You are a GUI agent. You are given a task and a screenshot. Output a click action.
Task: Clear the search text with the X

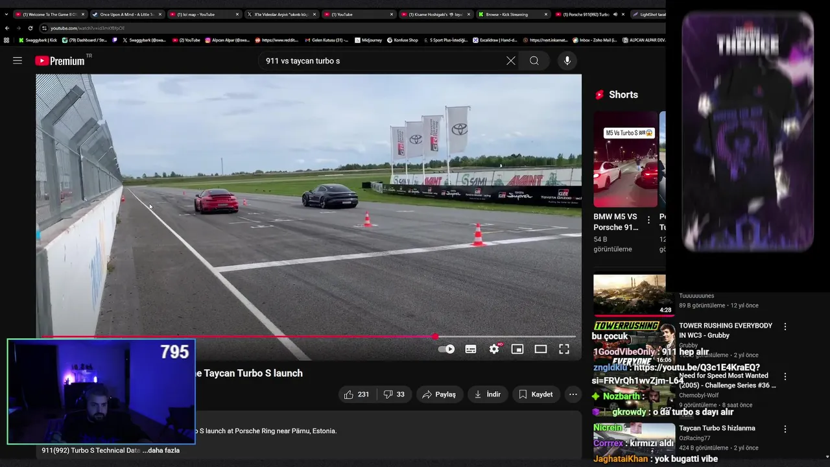(x=511, y=60)
